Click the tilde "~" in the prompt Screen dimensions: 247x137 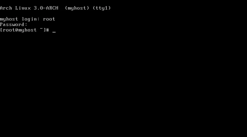tap(41, 29)
